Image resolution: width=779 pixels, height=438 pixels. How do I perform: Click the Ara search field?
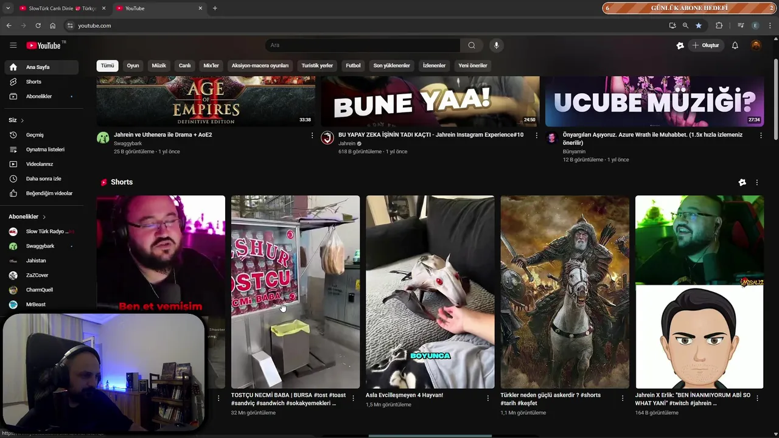pos(363,45)
